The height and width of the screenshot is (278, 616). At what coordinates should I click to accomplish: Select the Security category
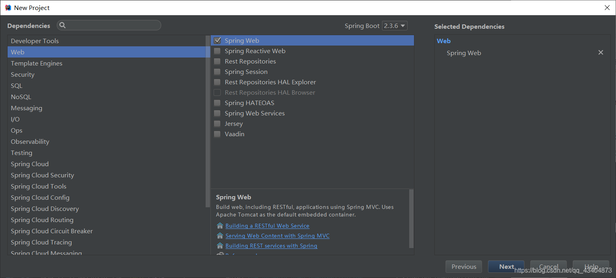[x=23, y=75]
